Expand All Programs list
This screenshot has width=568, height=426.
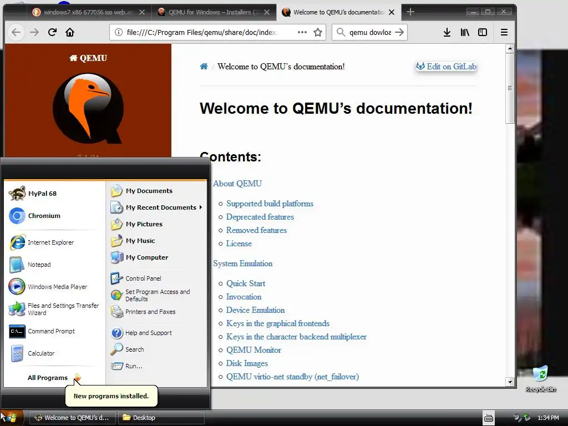tap(54, 377)
